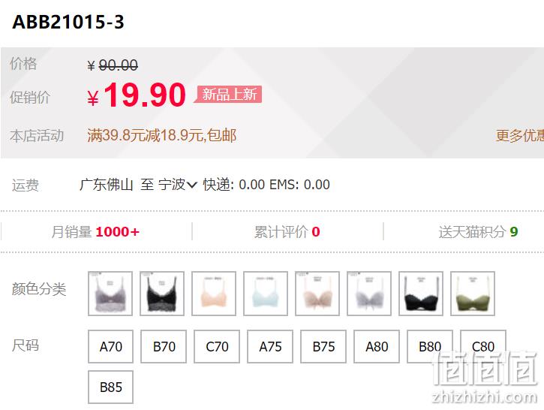Select size C70

(217, 346)
